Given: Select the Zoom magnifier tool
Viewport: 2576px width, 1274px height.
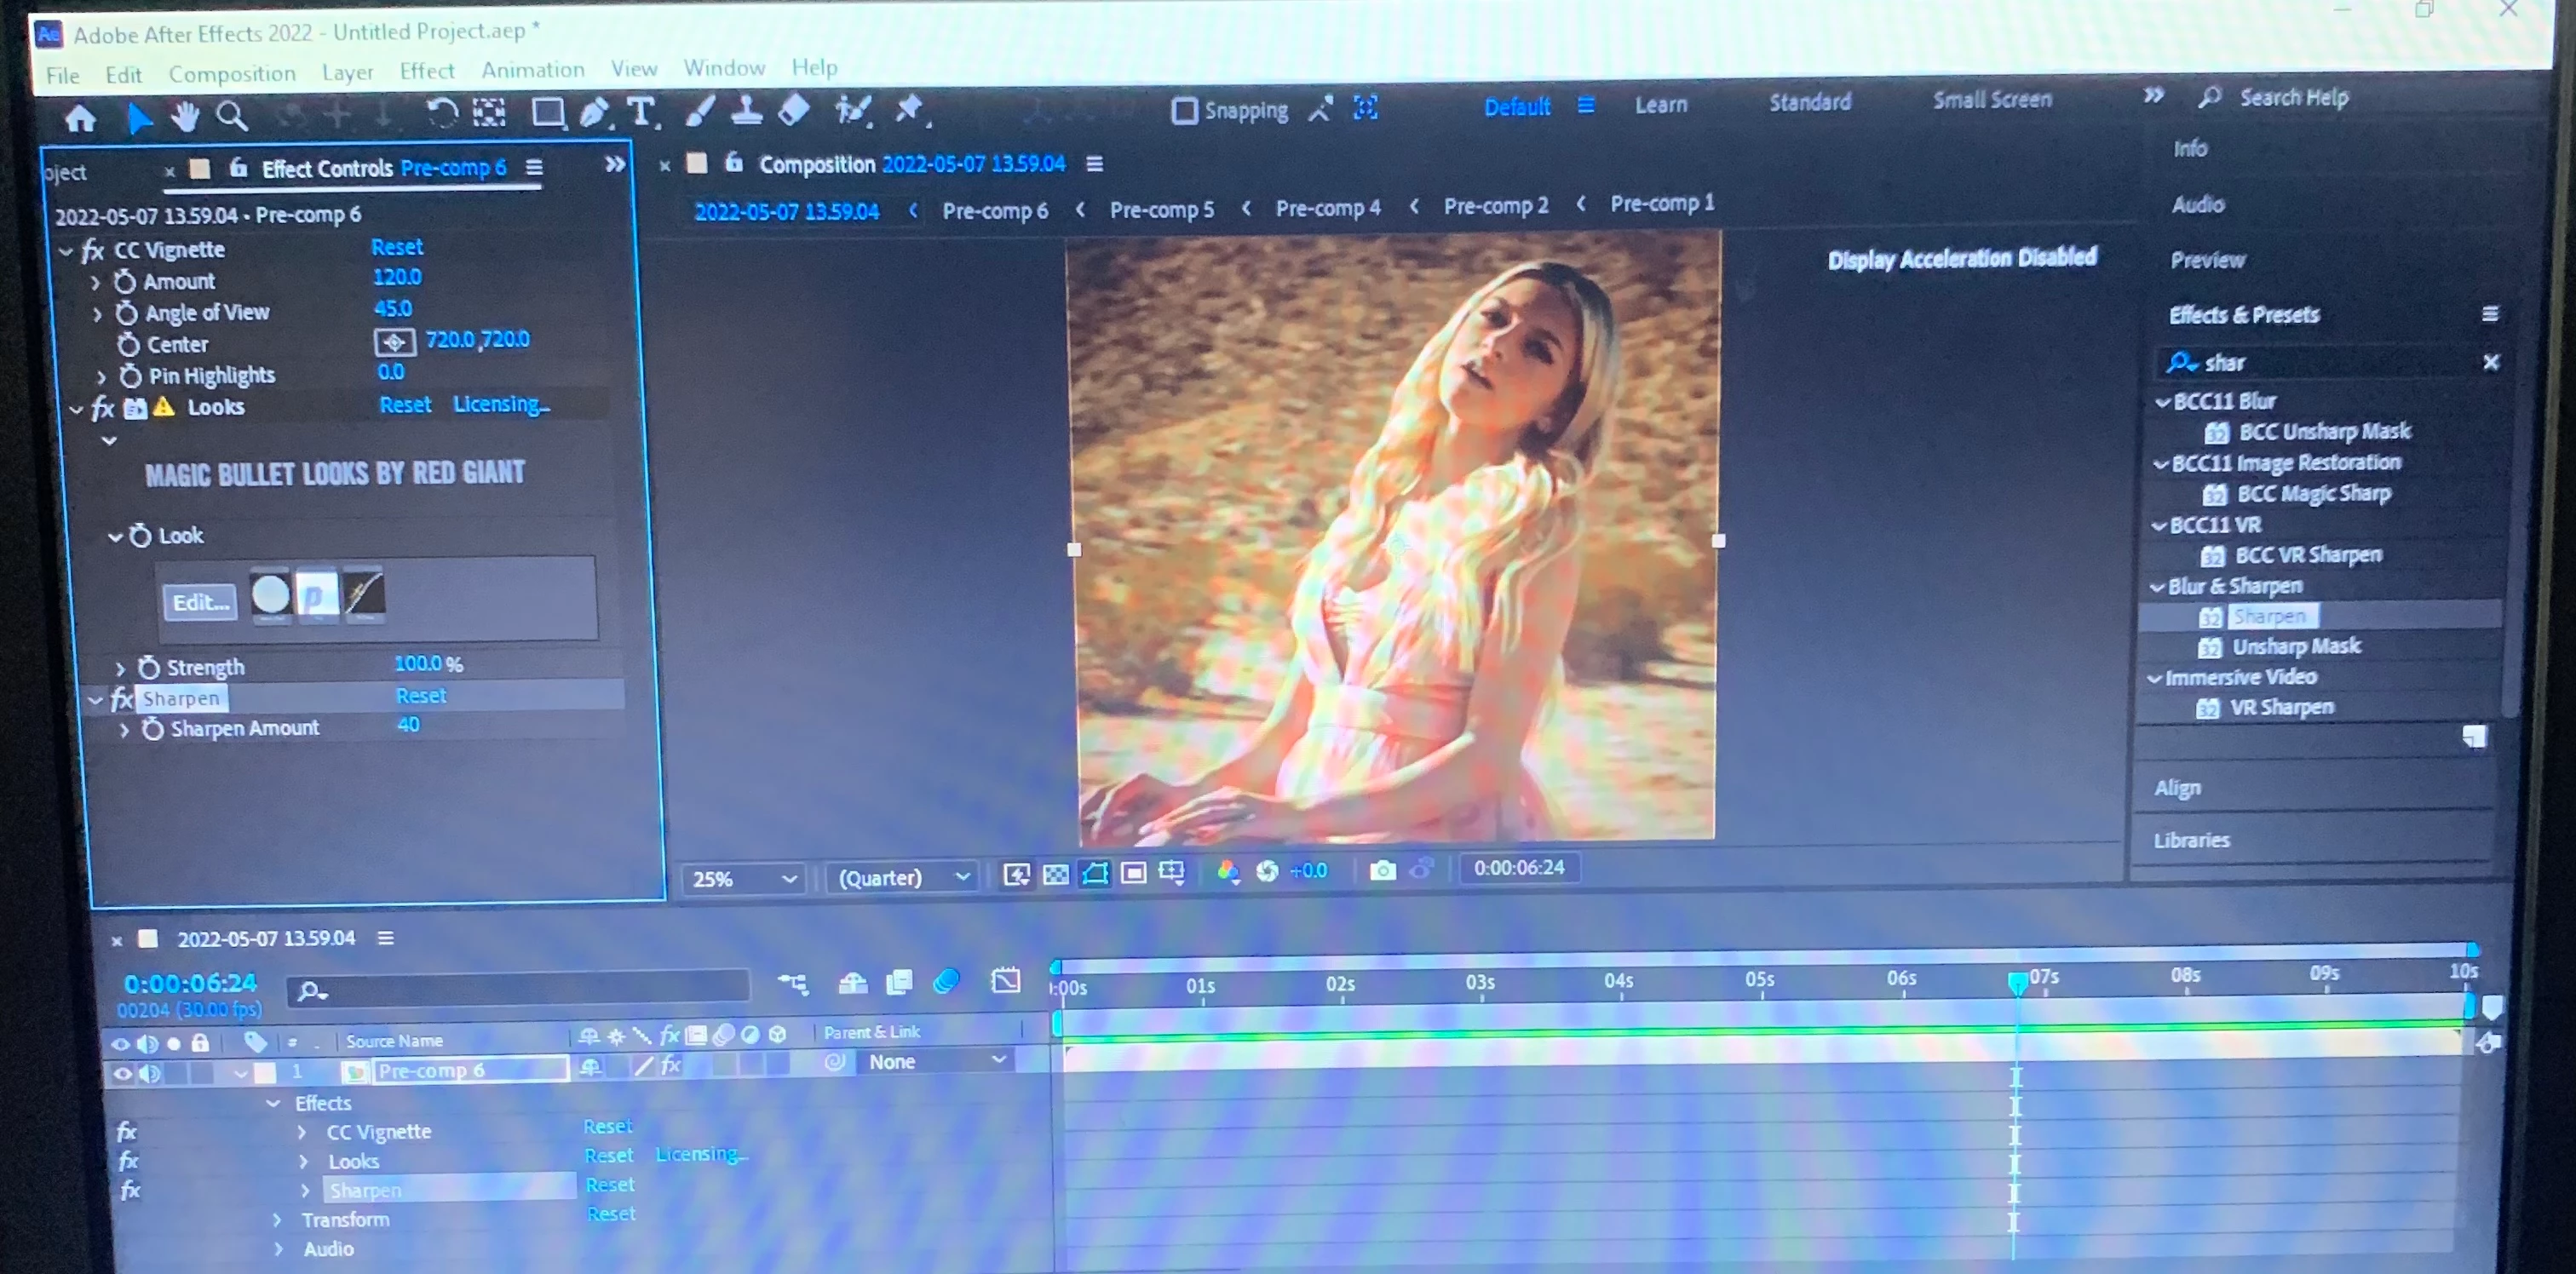Looking at the screenshot, I should coord(232,117).
